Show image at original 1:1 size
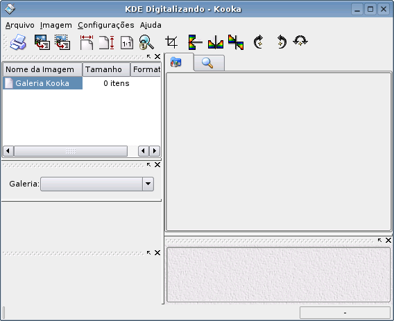 coord(127,42)
